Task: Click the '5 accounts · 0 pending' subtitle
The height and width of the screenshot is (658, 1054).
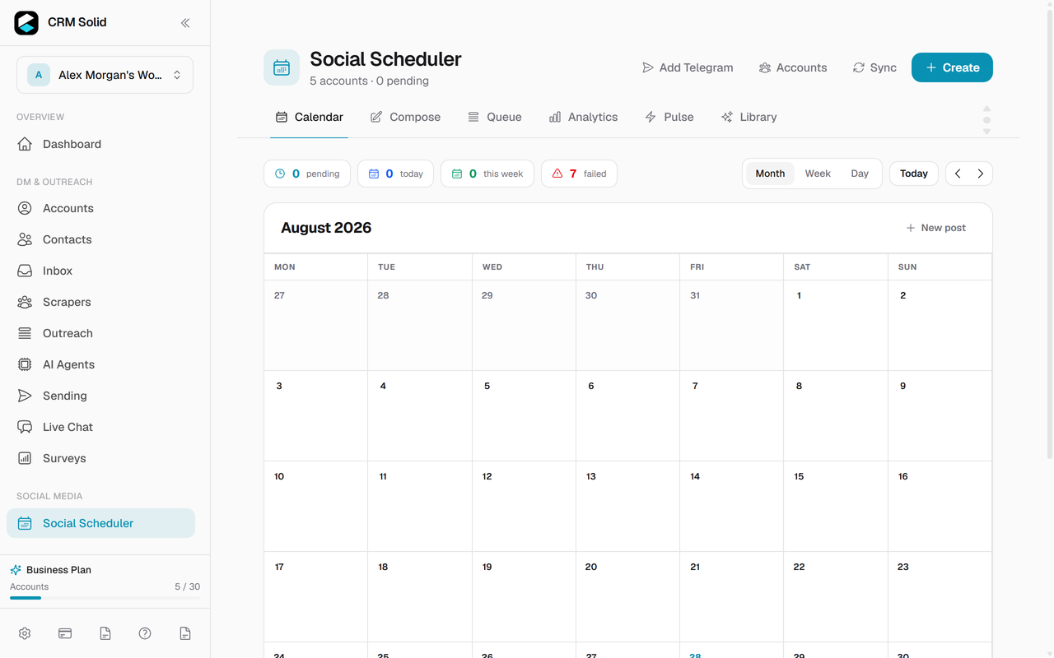Action: [369, 81]
